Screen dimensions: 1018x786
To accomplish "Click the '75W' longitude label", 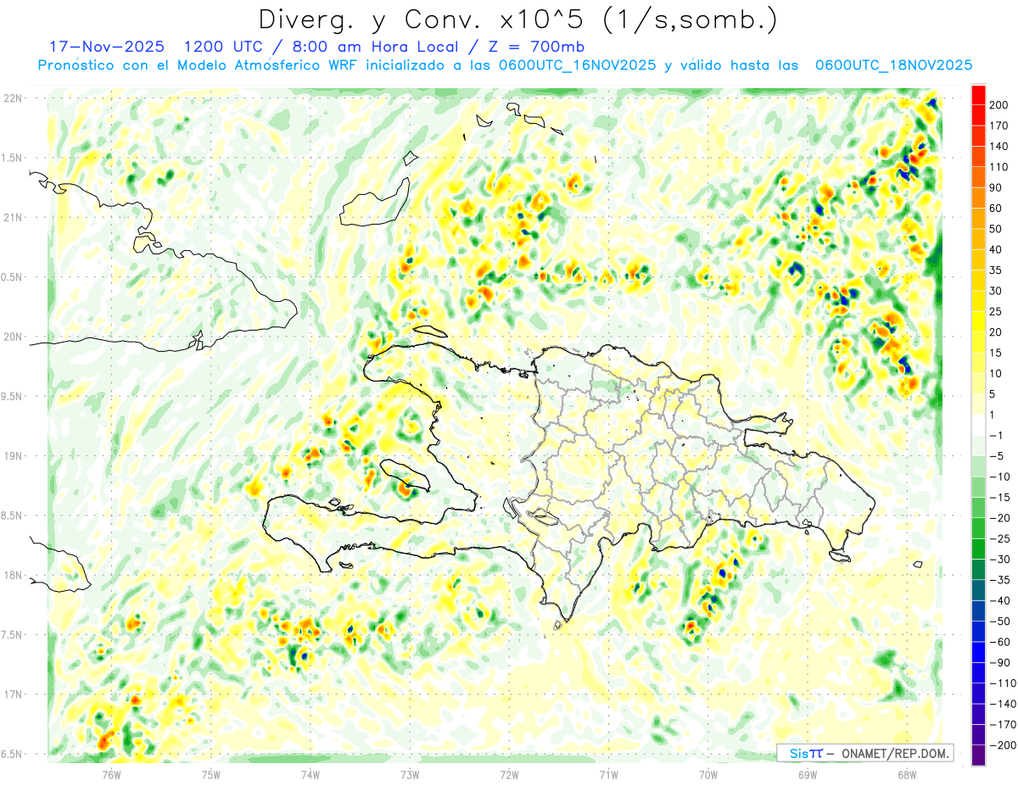I will tap(211, 773).
